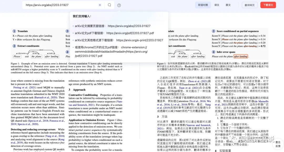
Task: Open the Specia et al., 2018 citation
Action: [38, 121]
